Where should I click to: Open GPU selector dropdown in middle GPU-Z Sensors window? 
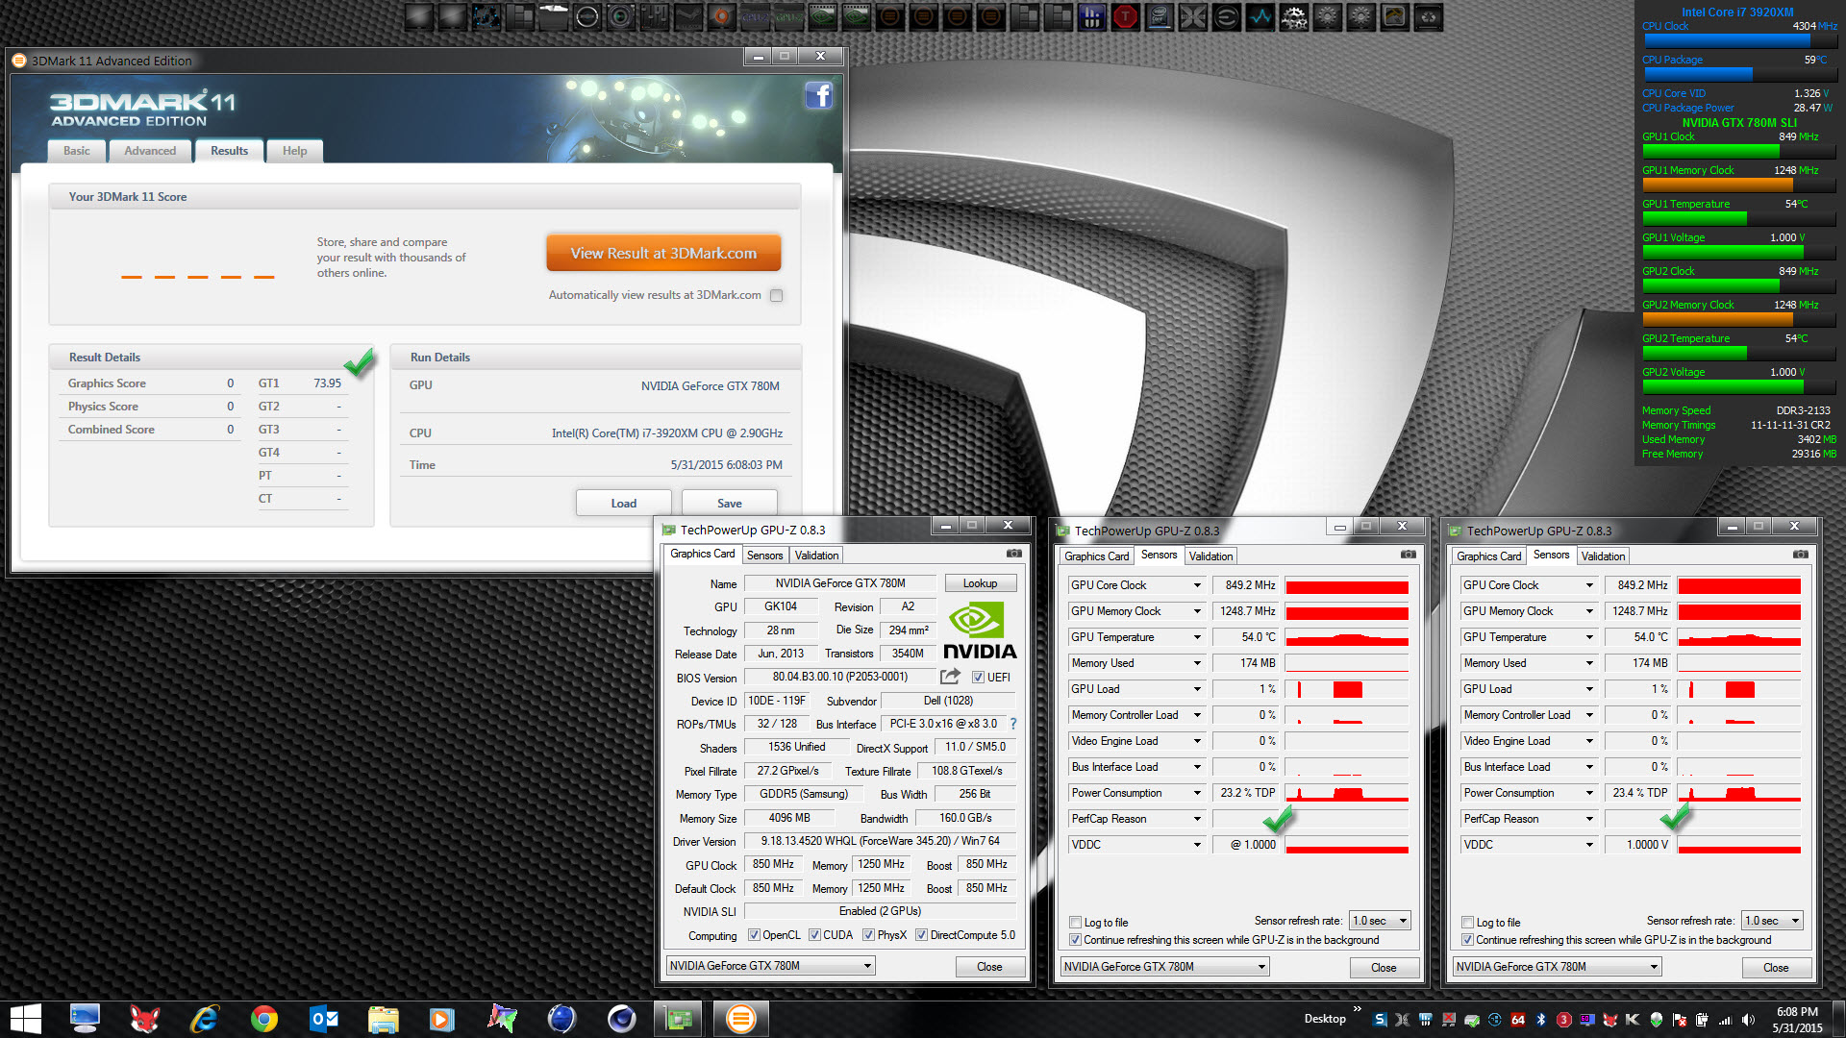pyautogui.click(x=1164, y=967)
